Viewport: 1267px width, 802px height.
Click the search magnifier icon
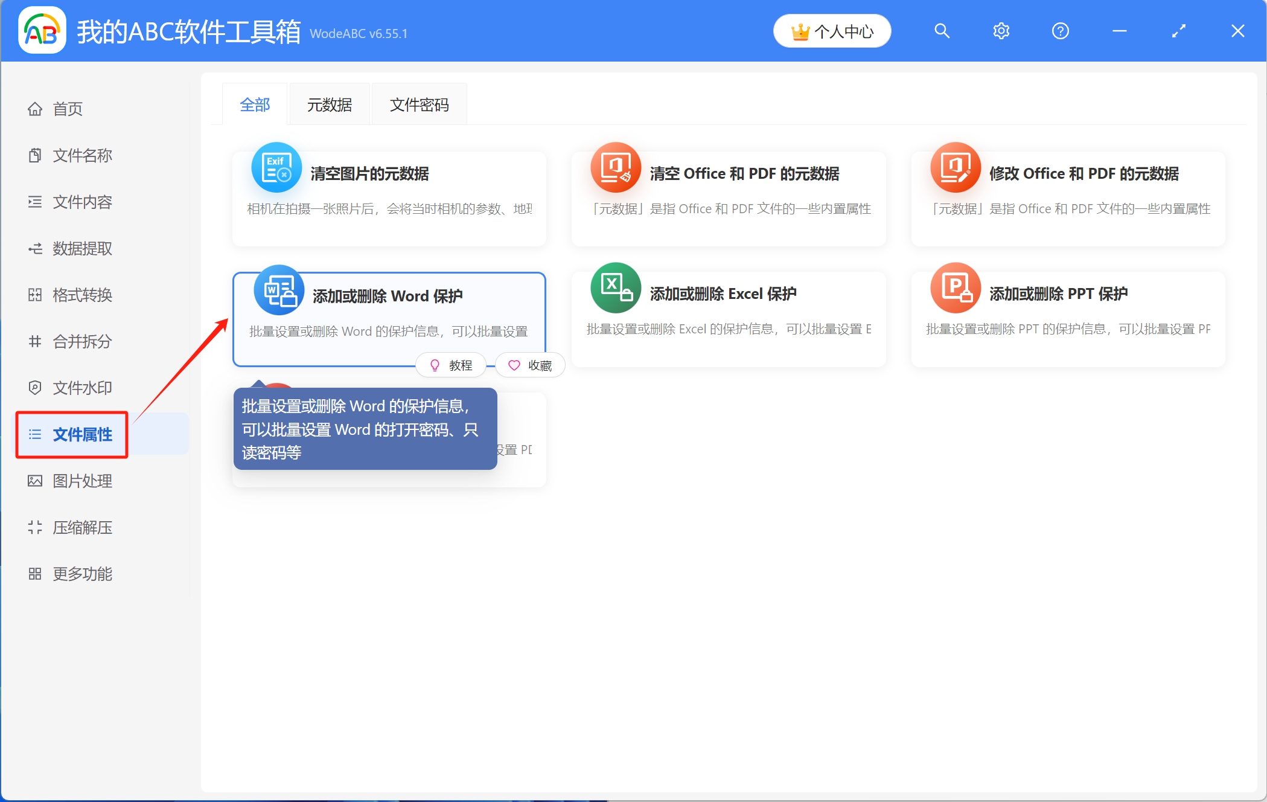pyautogui.click(x=942, y=30)
